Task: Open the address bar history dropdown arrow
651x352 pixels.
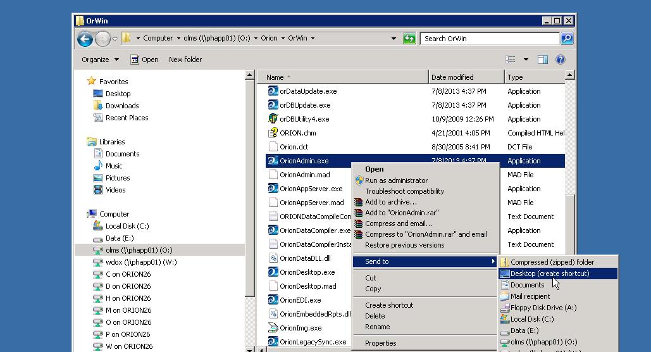Action: click(x=394, y=39)
